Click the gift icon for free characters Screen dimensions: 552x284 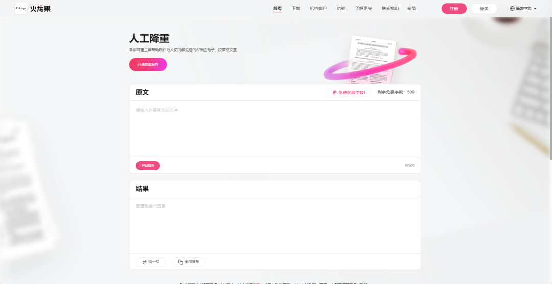coord(334,93)
